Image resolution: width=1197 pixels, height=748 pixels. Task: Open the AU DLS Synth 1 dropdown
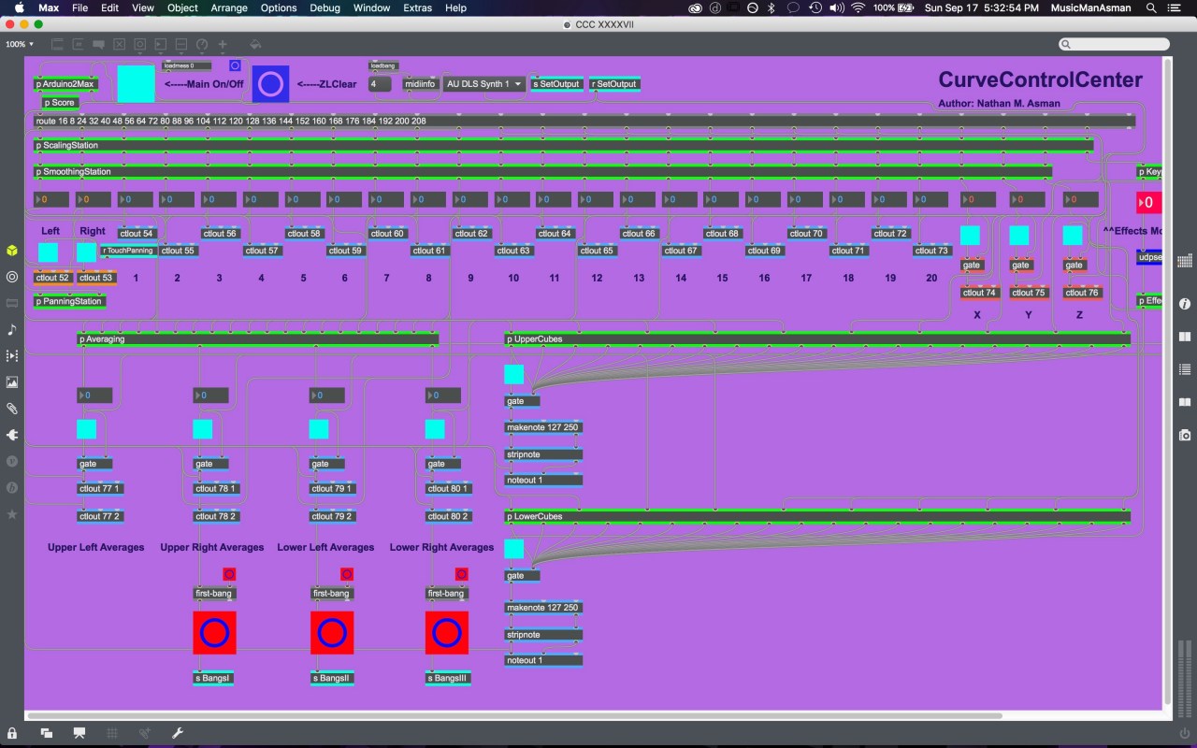click(484, 84)
